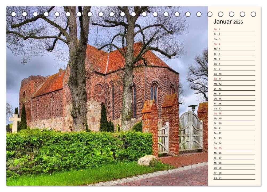Screen dimensions: 267x192
Task: Select the 'Sa 17' calendar row
Action: click(234, 109)
